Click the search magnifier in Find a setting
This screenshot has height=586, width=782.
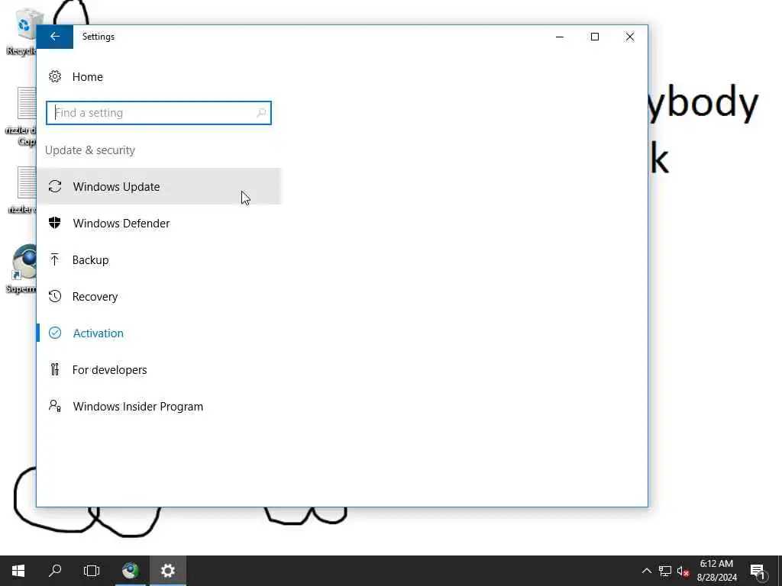click(x=261, y=113)
